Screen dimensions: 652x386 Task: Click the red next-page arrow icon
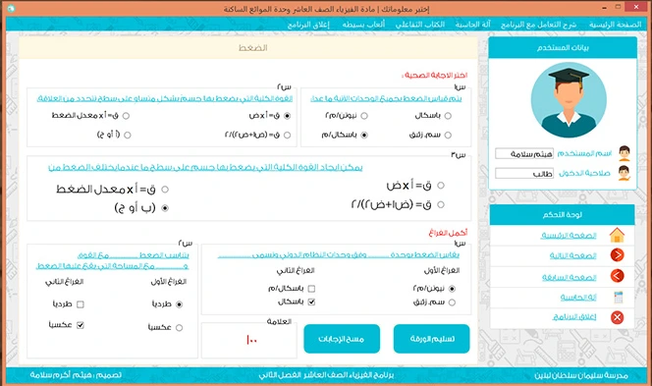pos(617,255)
